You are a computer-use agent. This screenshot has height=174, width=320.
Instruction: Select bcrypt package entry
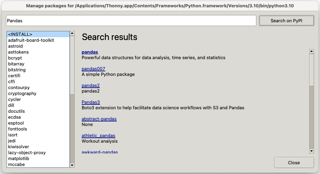38,58
